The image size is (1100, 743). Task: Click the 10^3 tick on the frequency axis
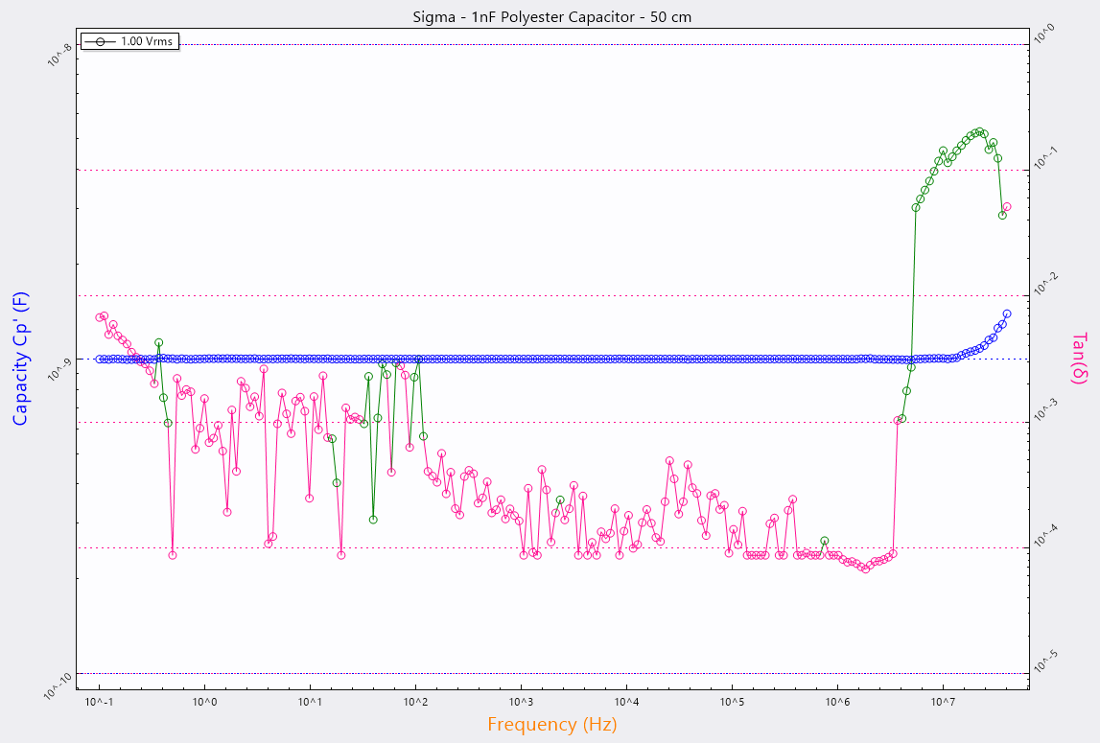coord(521,703)
